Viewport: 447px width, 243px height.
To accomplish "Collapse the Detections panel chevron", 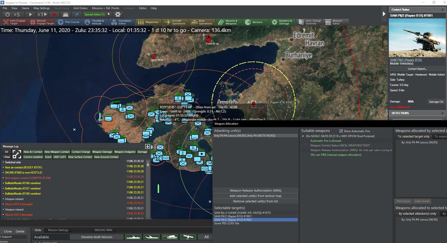I will click(x=443, y=113).
